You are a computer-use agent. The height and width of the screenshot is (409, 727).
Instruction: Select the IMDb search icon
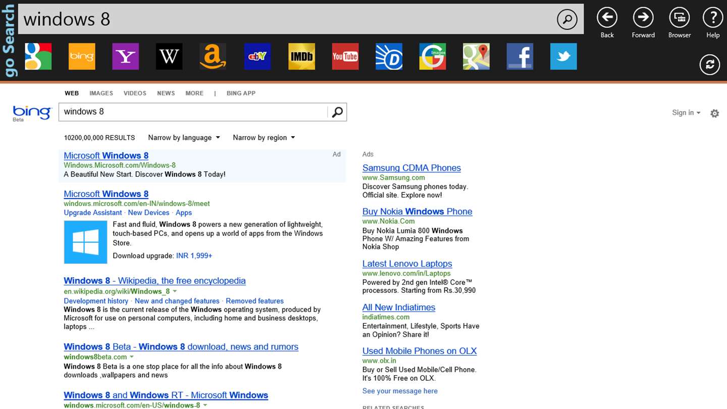coord(301,57)
